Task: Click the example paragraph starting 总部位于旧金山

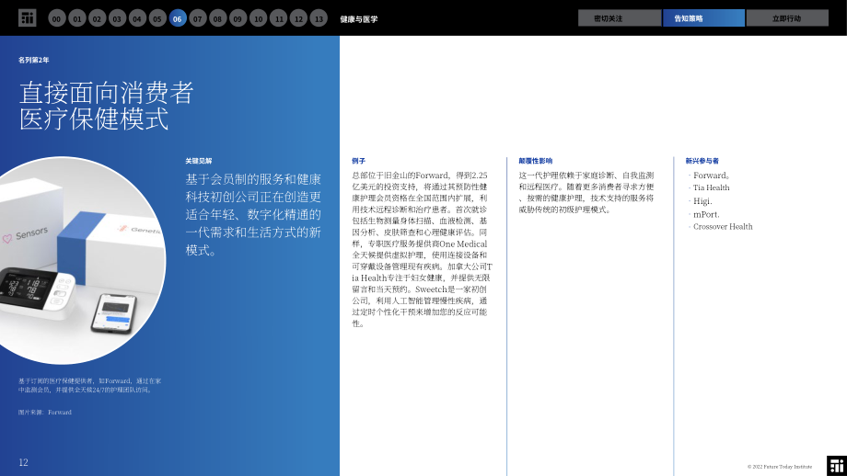Action: pos(422,249)
